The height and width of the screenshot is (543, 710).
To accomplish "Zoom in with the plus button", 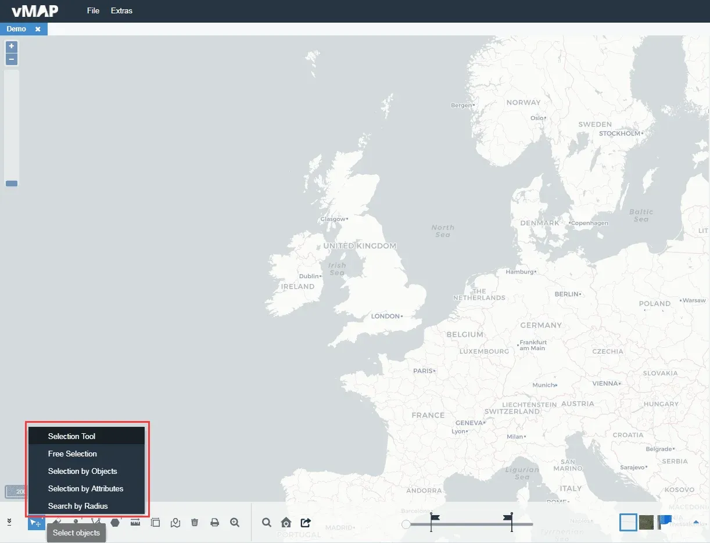I will point(12,46).
